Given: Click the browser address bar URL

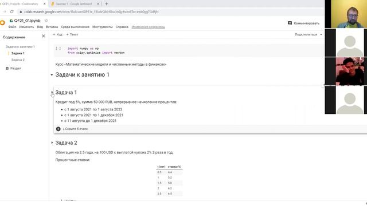Looking at the screenshot, I should 91,11.
